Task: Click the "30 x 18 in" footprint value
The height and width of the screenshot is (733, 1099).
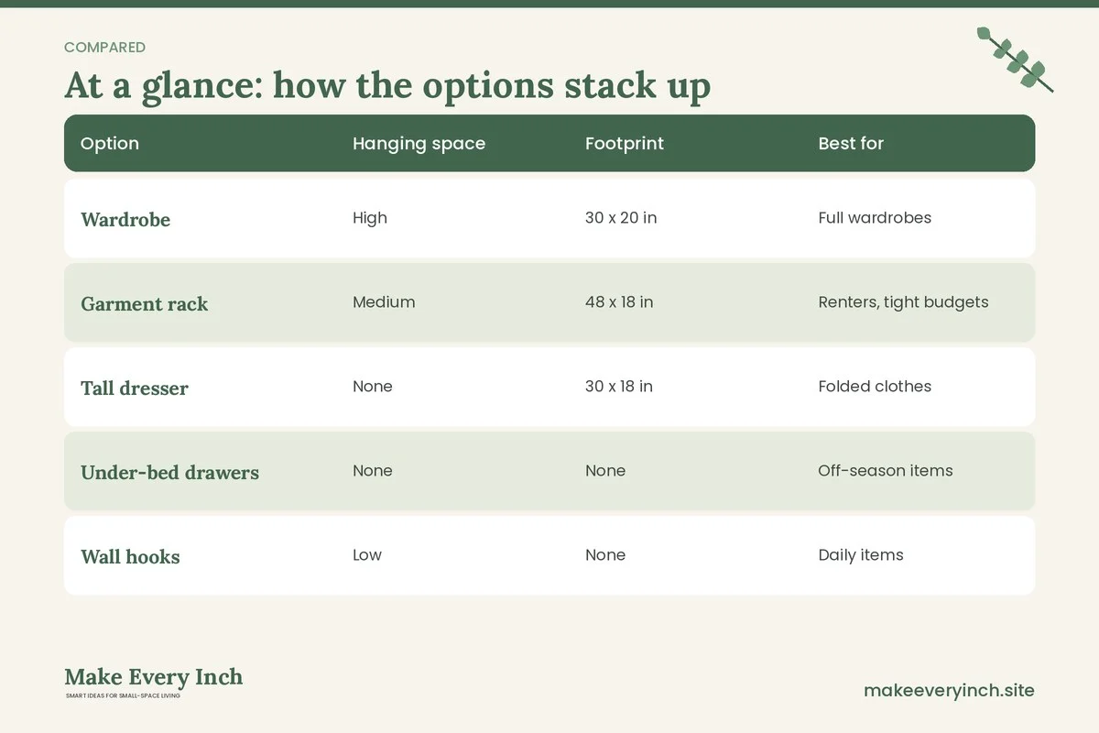Action: coord(619,387)
